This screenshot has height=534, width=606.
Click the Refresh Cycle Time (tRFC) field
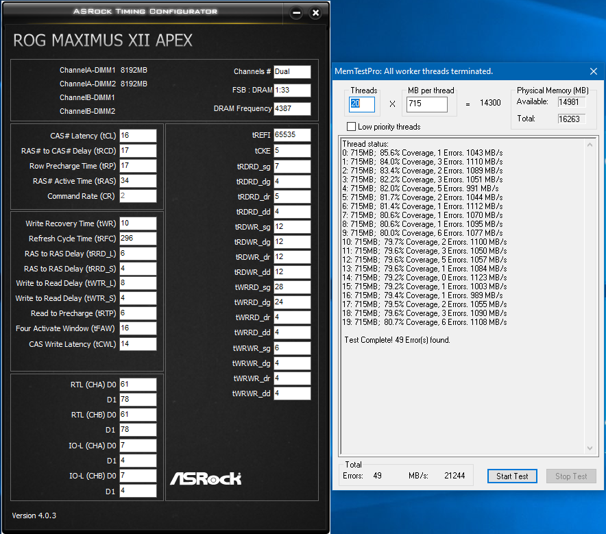tap(138, 239)
